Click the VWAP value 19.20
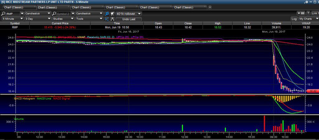The height and width of the screenshot is (140, 319). point(306,27)
